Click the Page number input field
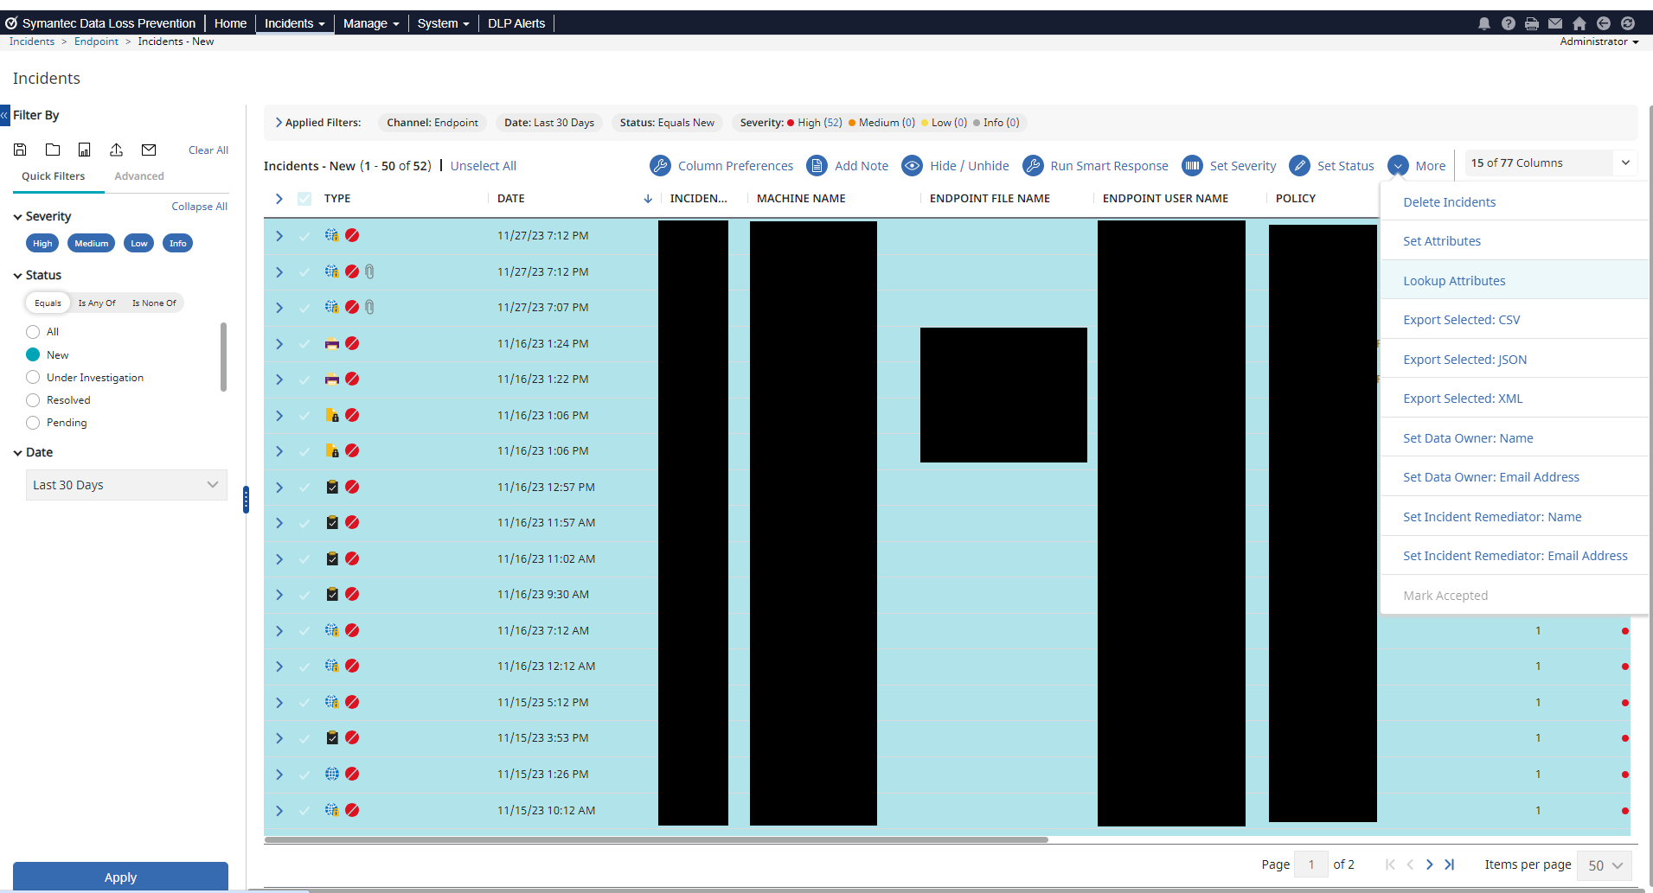The width and height of the screenshot is (1653, 893). click(1310, 864)
